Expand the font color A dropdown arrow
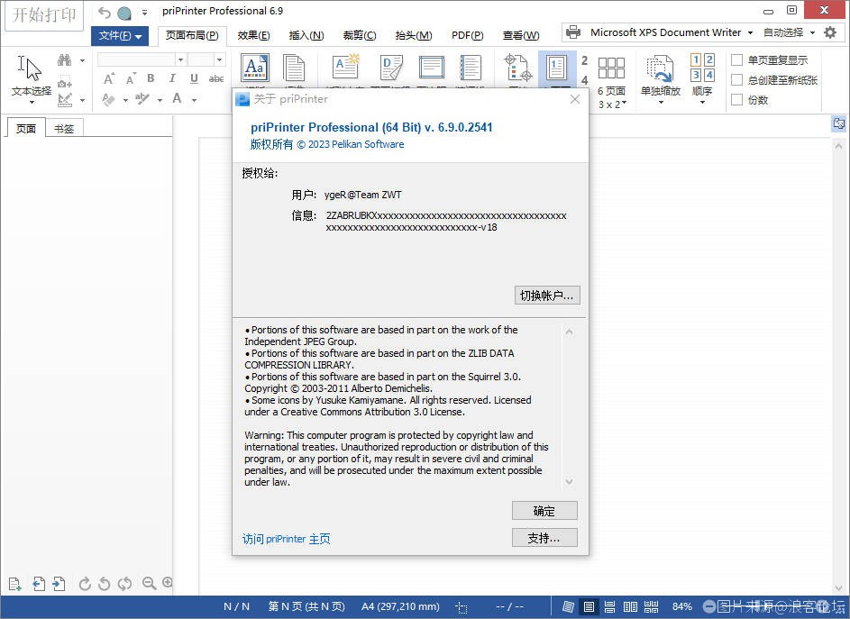 pyautogui.click(x=194, y=100)
